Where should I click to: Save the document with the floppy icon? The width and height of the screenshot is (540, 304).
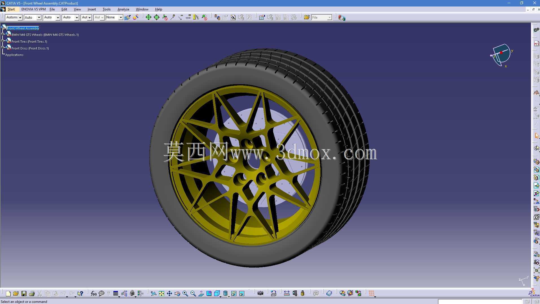24,294
